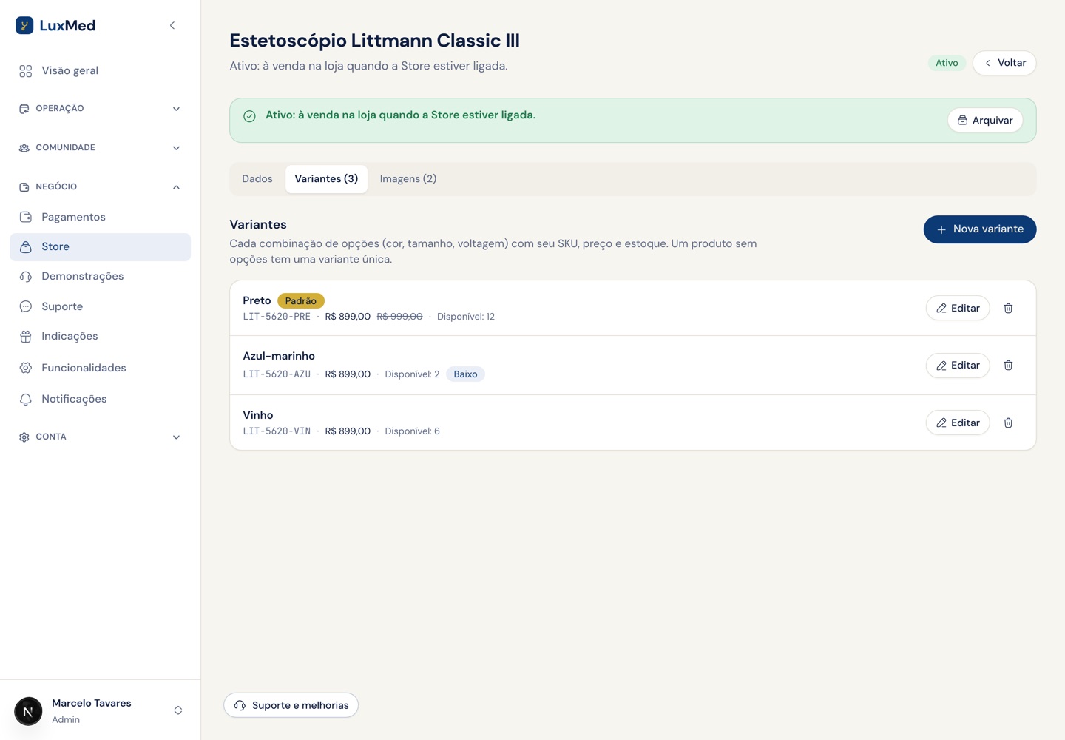
Task: Collapse the NEGÓCIO section
Action: tap(101, 187)
